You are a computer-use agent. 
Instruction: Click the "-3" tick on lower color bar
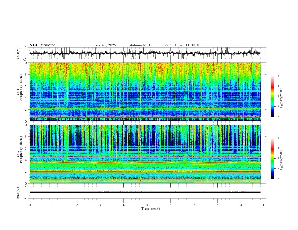coord(277,138)
